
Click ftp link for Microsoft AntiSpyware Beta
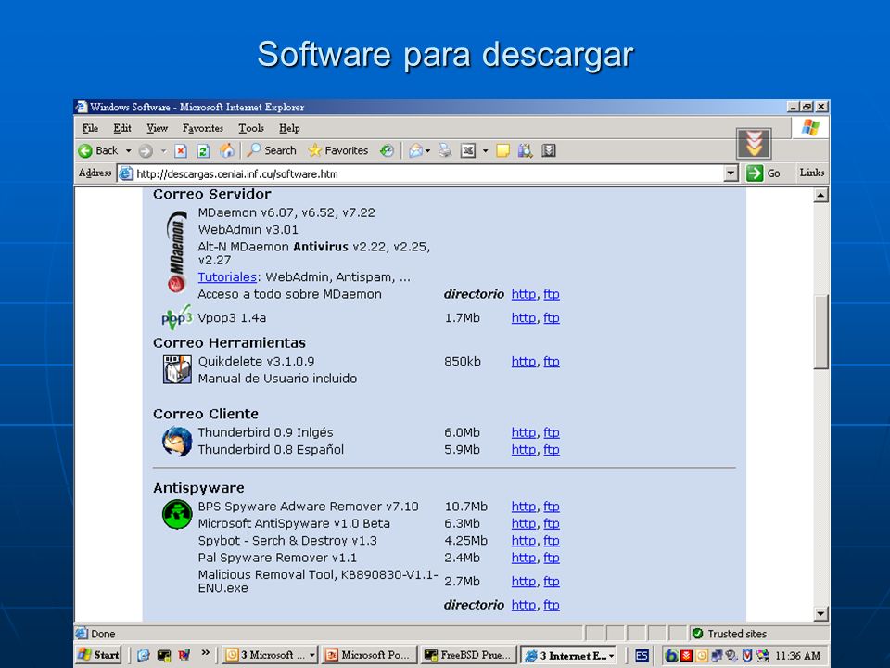pos(551,523)
